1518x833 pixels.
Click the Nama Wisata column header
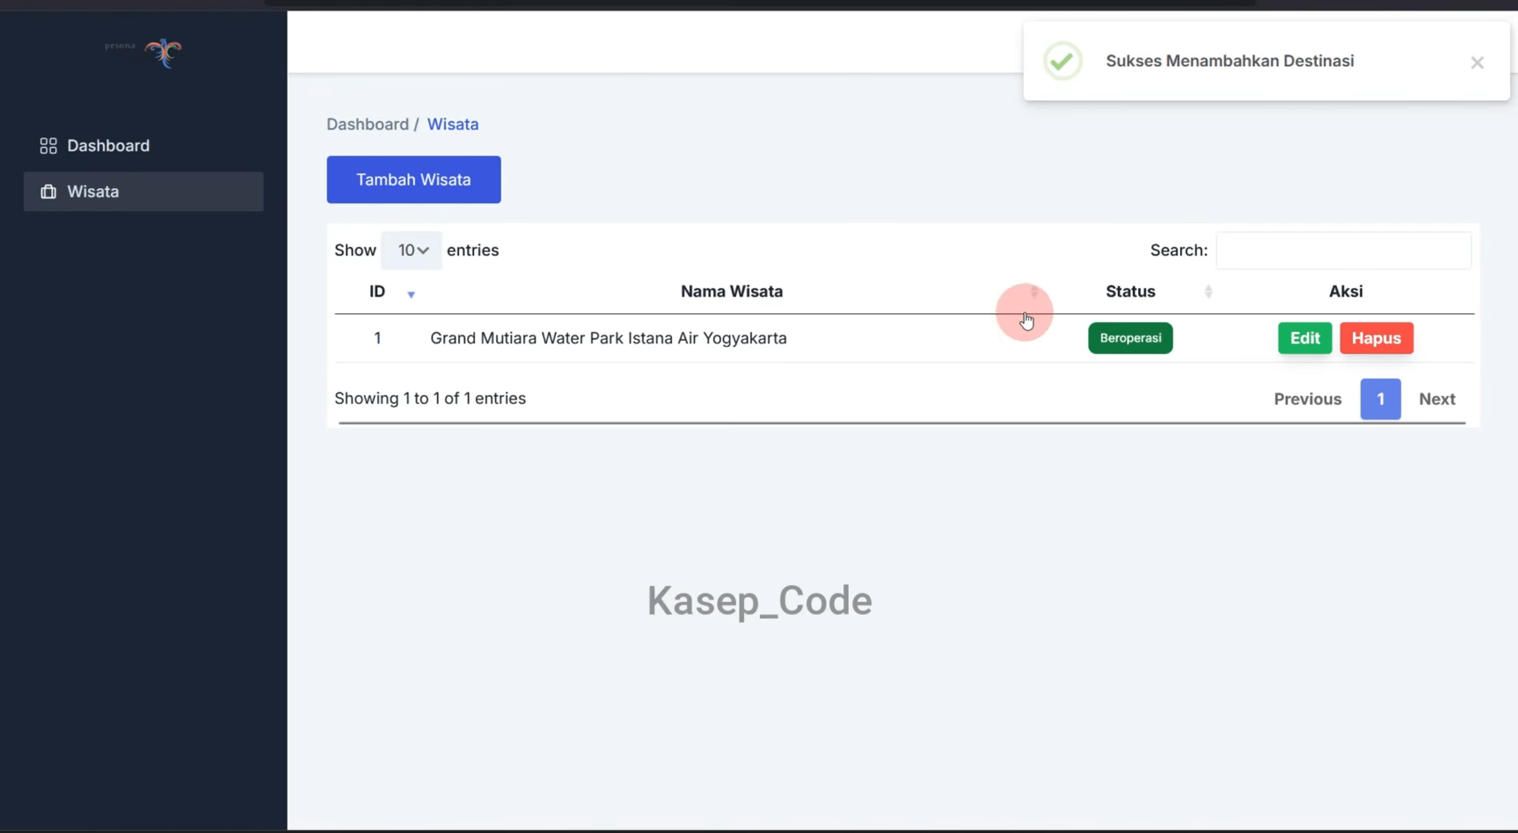[x=731, y=291]
